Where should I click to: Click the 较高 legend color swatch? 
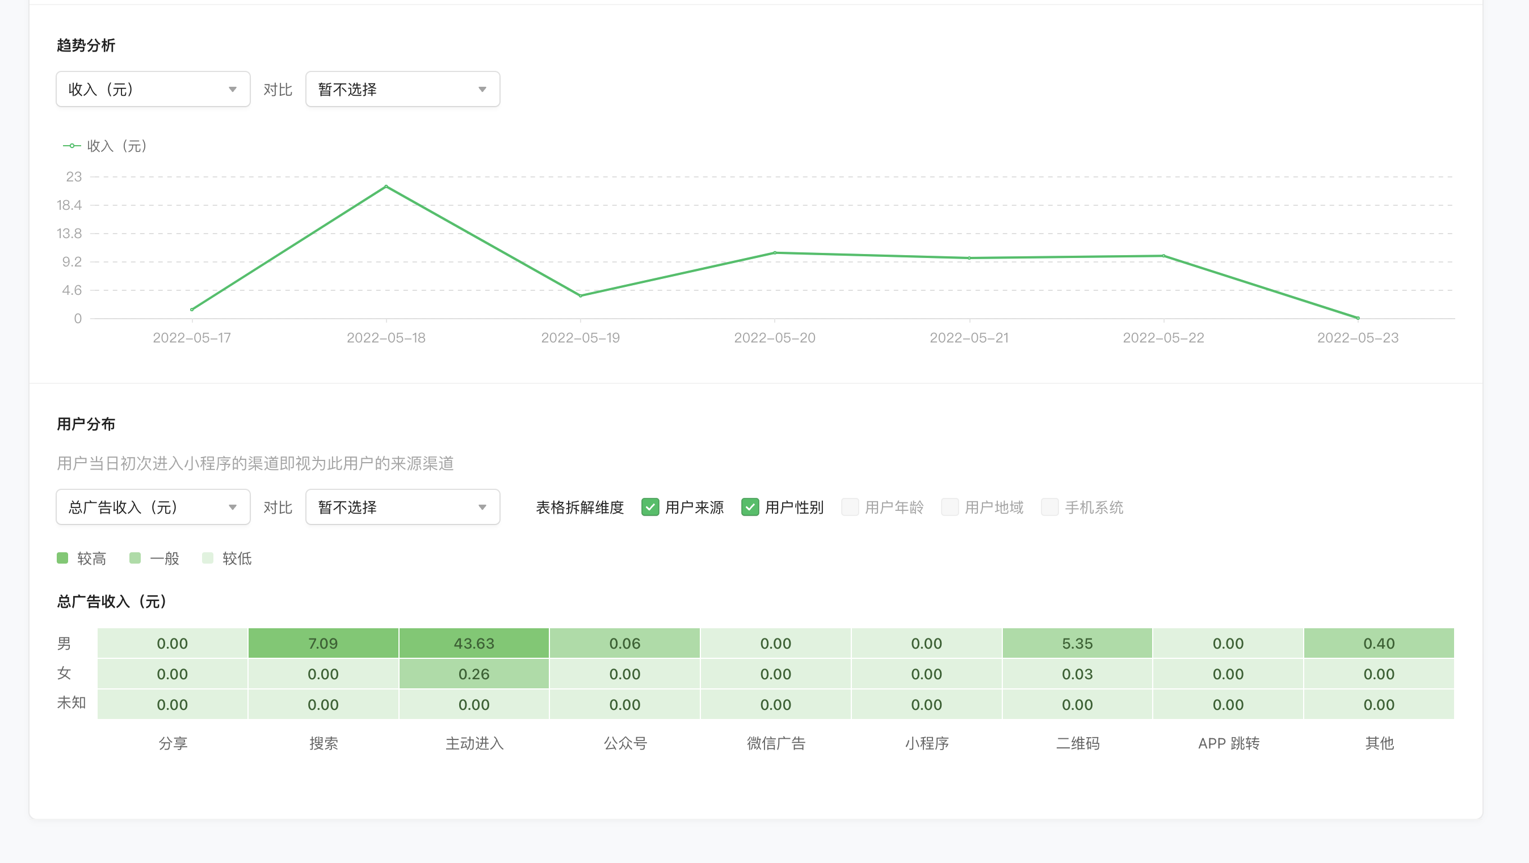point(62,558)
